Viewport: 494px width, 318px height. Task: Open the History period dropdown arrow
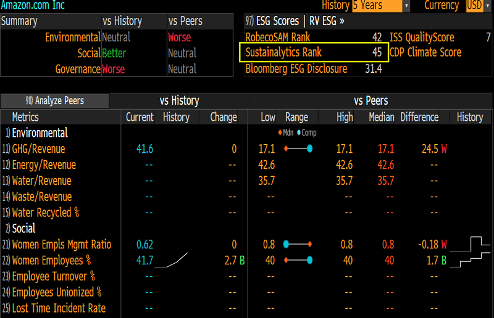coord(406,6)
